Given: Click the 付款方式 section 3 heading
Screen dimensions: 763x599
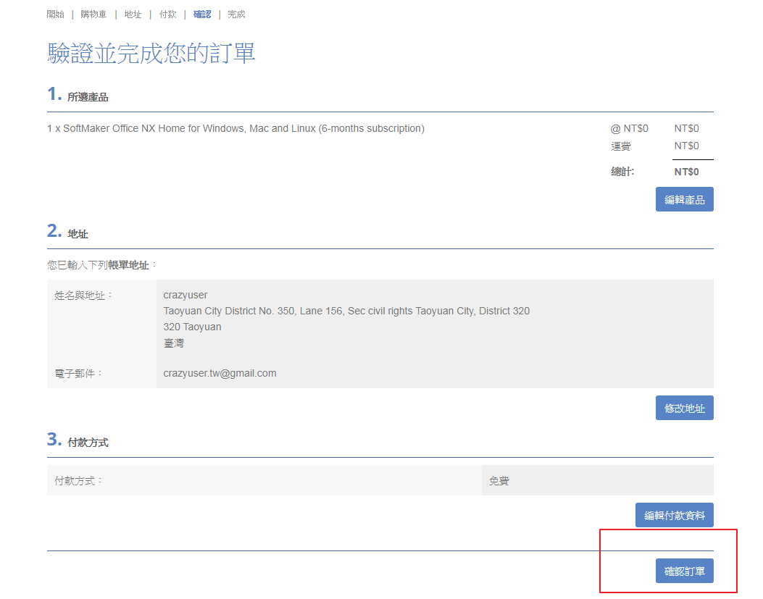Looking at the screenshot, I should 88,443.
